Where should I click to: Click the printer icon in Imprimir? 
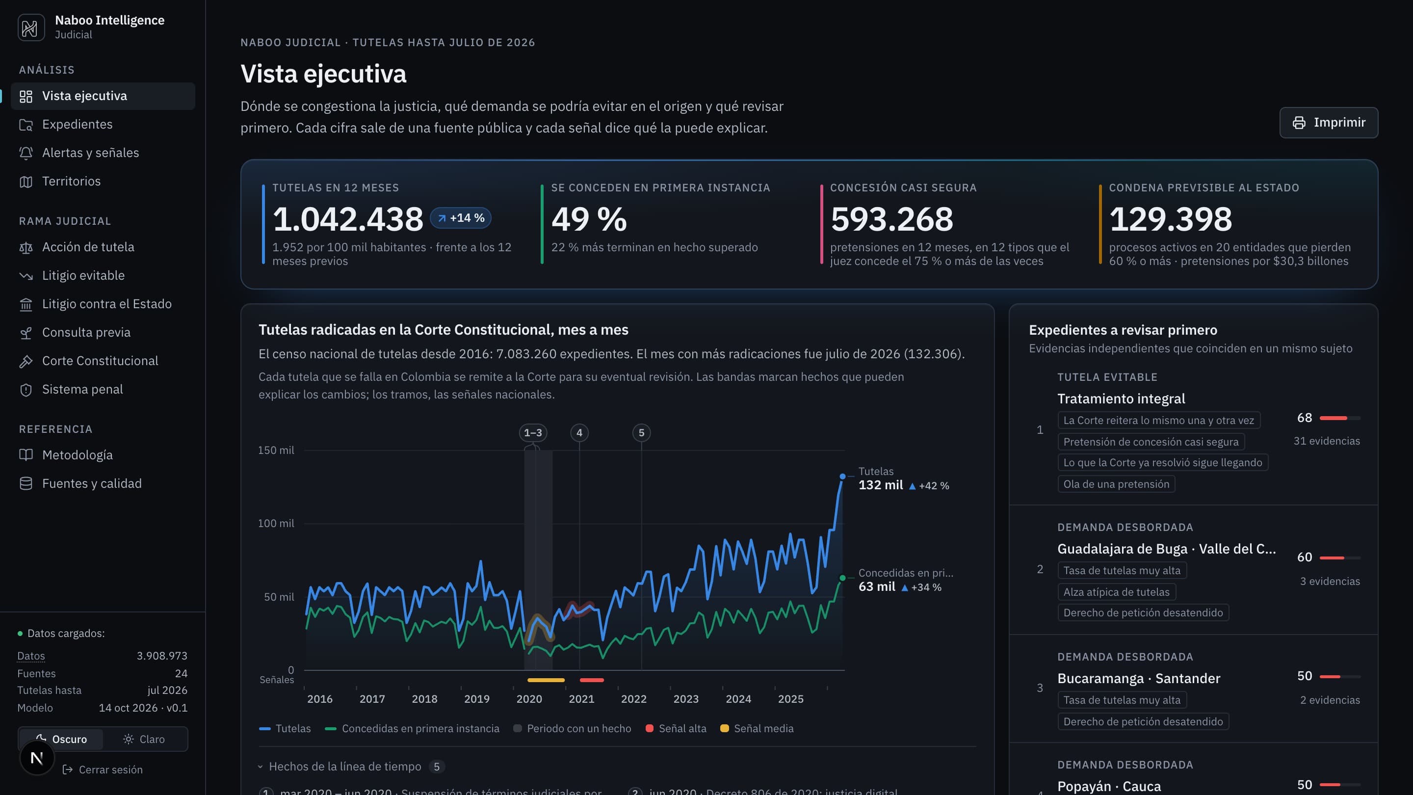1299,123
